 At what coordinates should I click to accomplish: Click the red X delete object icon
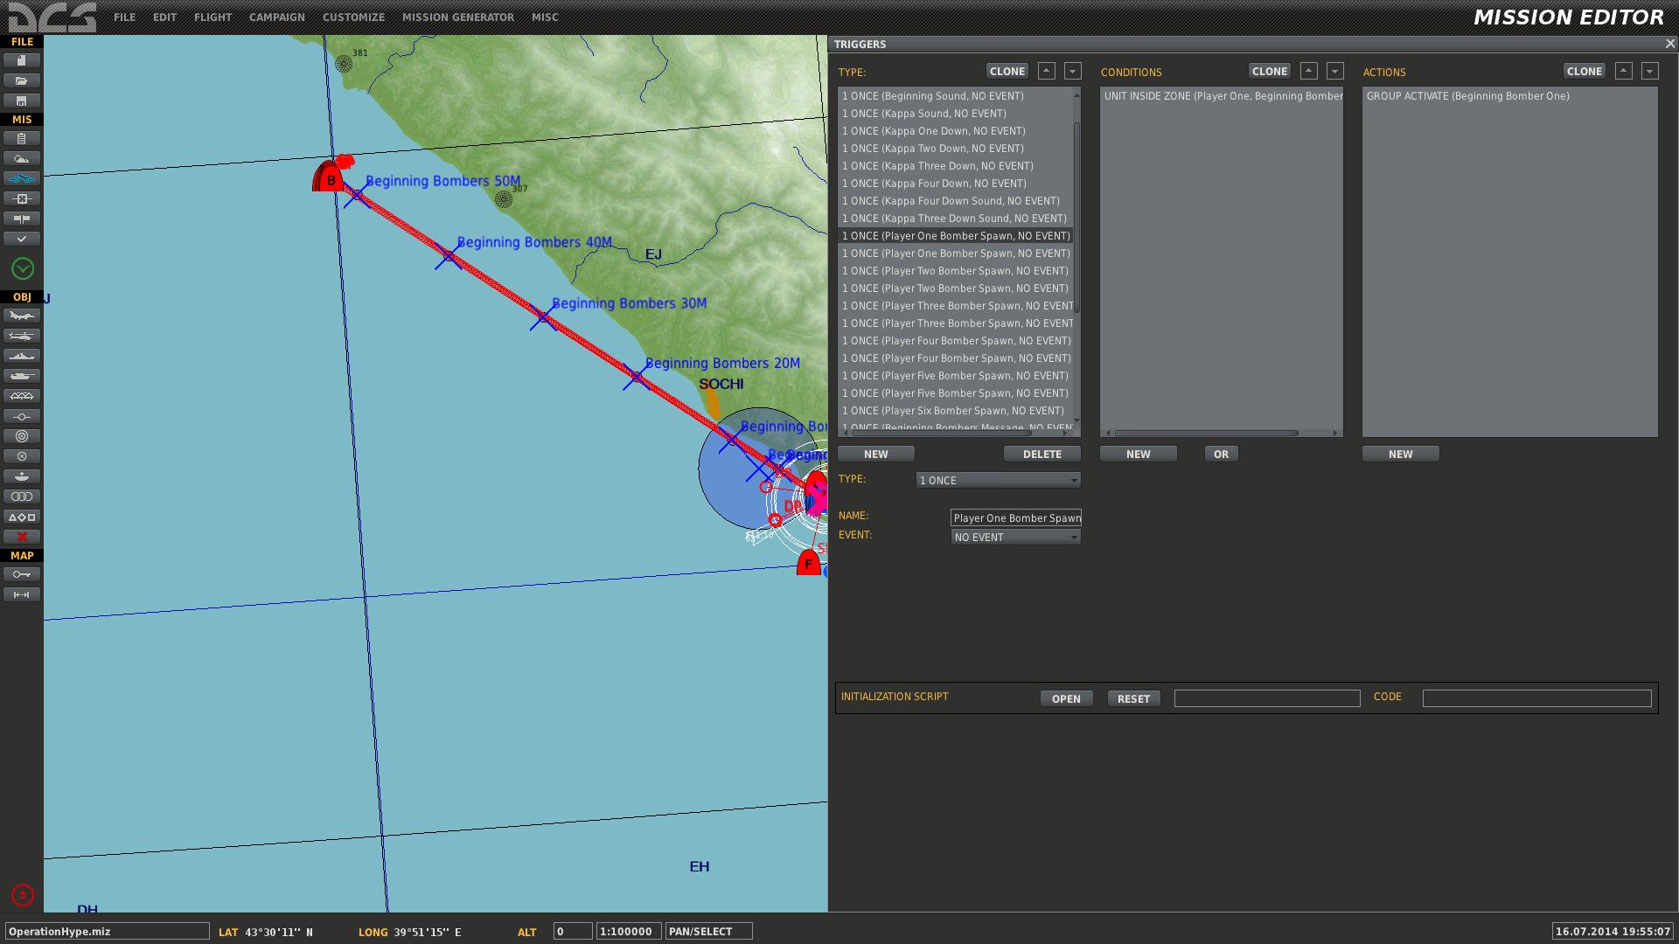pyautogui.click(x=22, y=537)
